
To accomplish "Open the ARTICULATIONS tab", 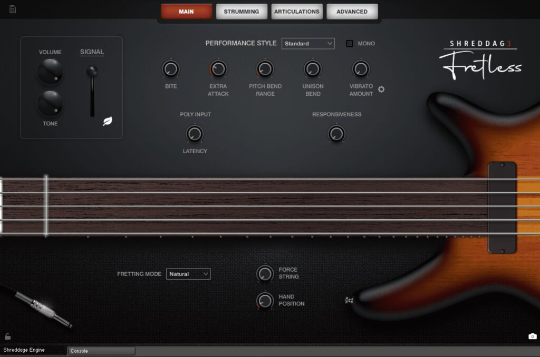I will point(297,12).
